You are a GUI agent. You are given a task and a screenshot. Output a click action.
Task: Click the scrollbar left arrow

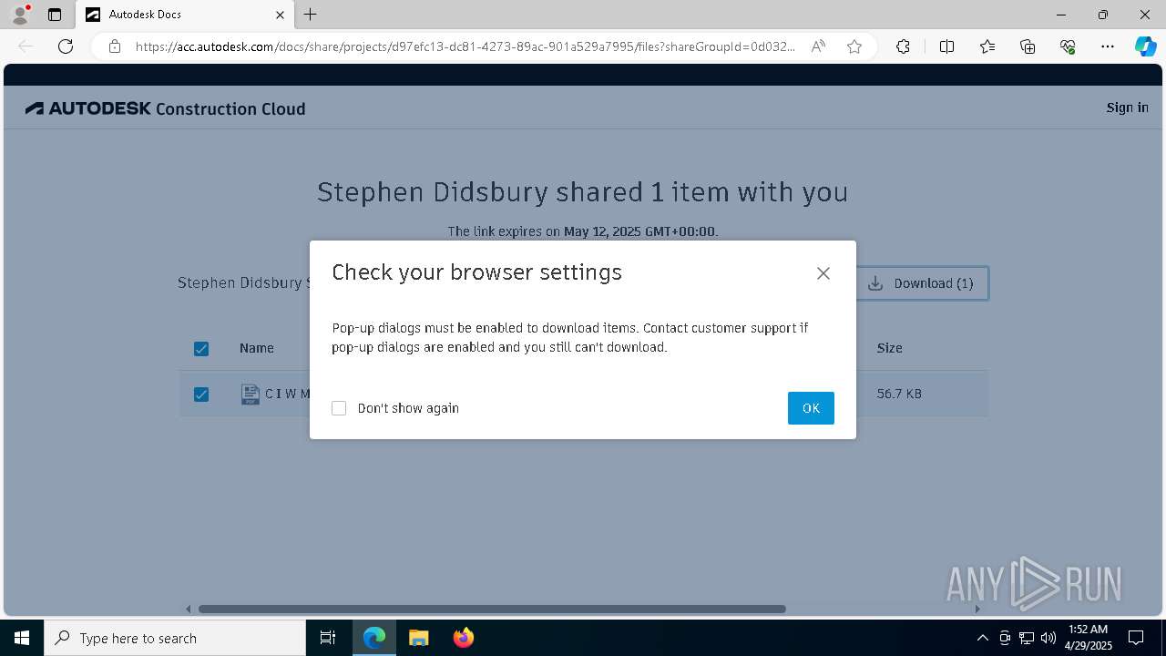[189, 609]
